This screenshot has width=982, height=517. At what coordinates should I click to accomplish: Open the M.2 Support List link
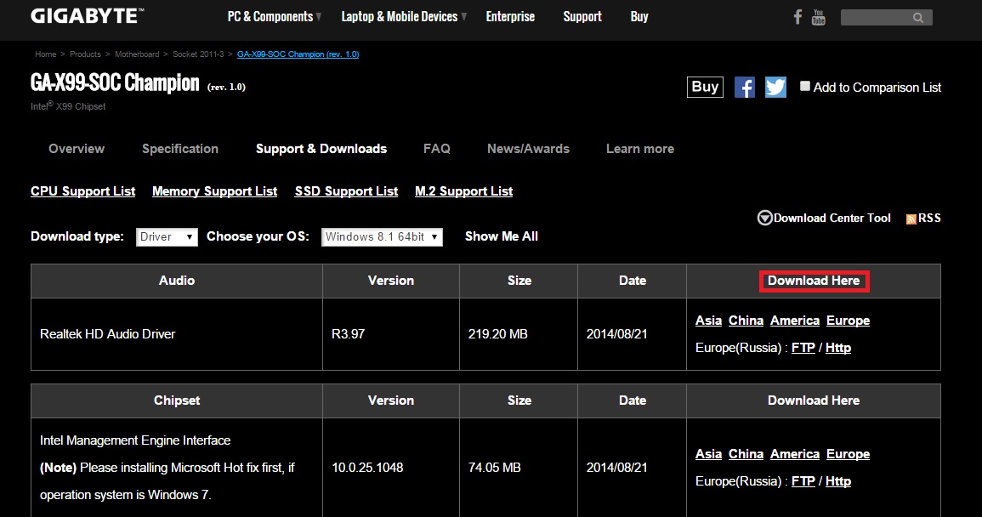click(464, 191)
